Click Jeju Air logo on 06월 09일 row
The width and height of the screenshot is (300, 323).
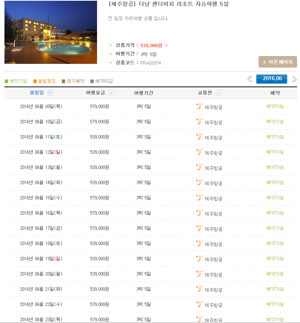199,106
